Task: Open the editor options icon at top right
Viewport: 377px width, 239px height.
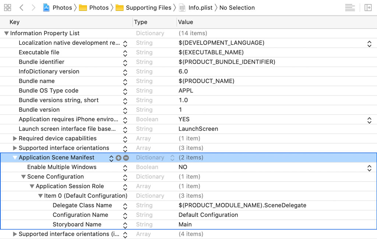Action: 349,7
